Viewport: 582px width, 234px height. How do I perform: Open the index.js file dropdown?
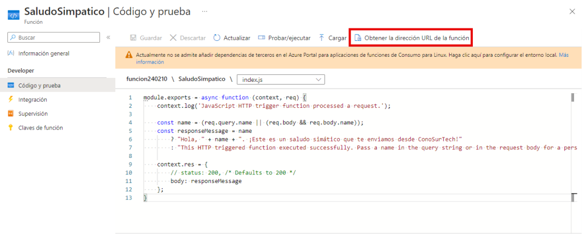[x=281, y=80]
